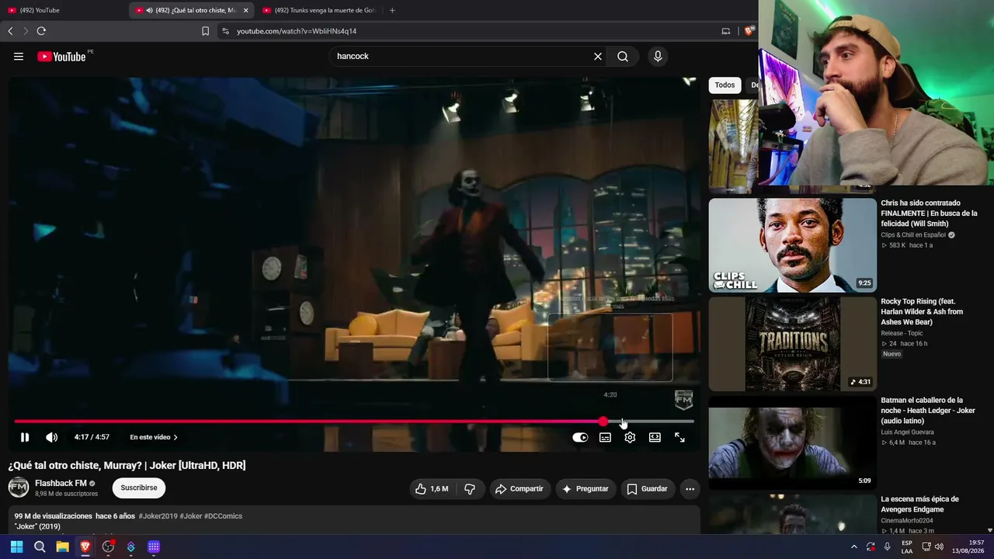994x559 pixels.
Task: Open File Explorer from the taskbar
Action: tap(62, 547)
